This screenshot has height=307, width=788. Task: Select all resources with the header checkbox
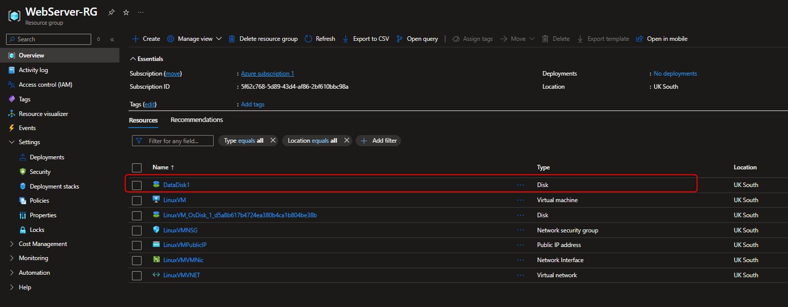[x=137, y=167]
